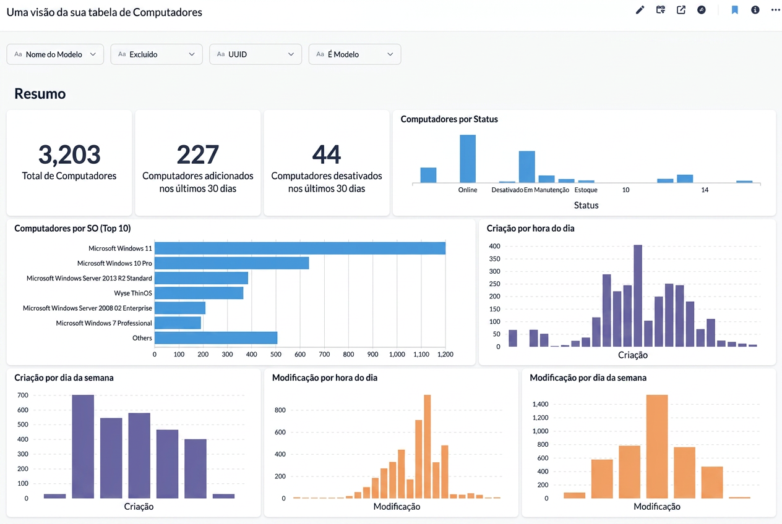Click the 'Computadores adicionados nos últimos 30 dias' label

(x=198, y=182)
